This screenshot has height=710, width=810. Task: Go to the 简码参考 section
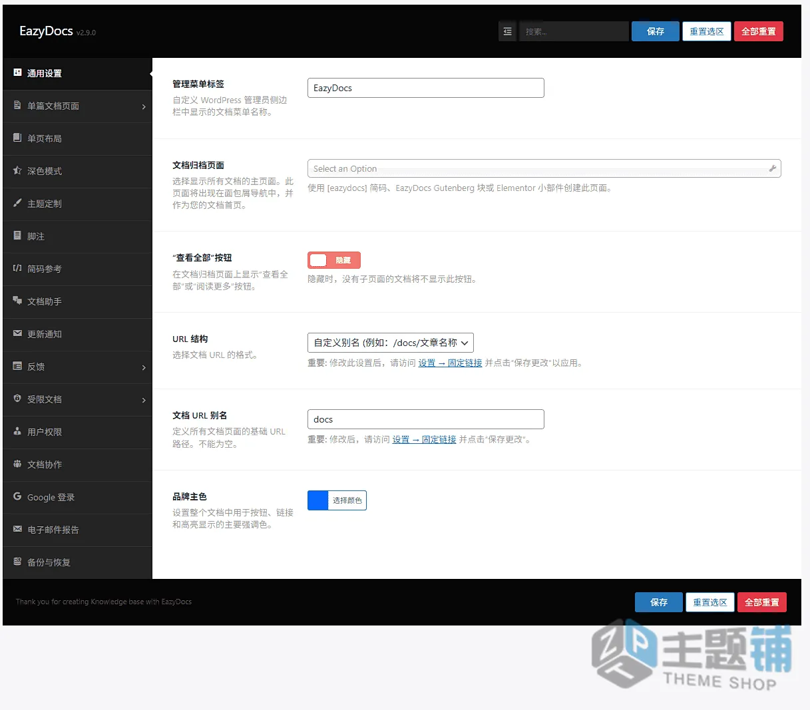click(78, 269)
